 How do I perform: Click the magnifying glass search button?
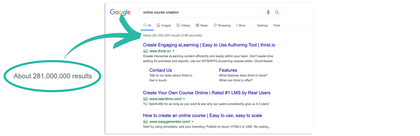click(x=277, y=13)
